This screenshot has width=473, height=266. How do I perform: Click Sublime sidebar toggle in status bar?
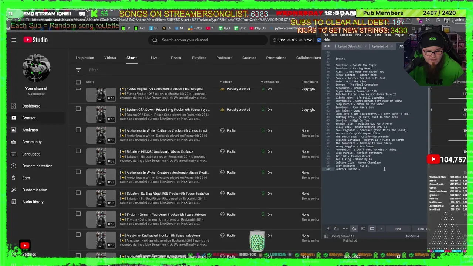[x=326, y=236]
